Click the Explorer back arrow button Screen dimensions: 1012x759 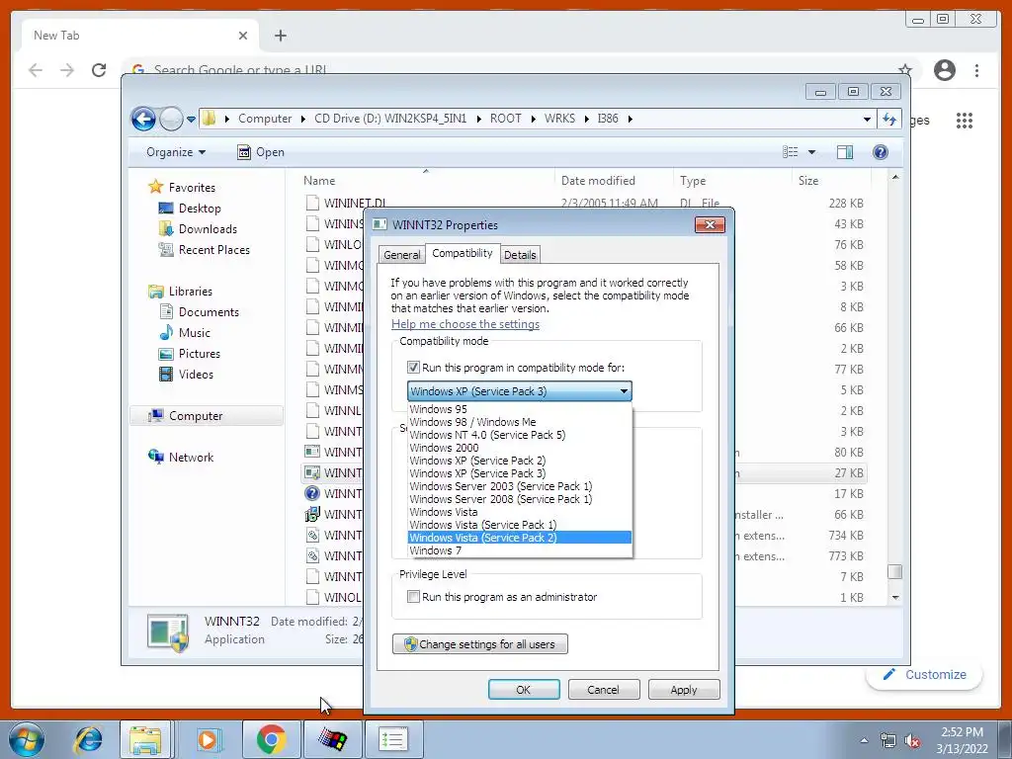click(x=143, y=119)
